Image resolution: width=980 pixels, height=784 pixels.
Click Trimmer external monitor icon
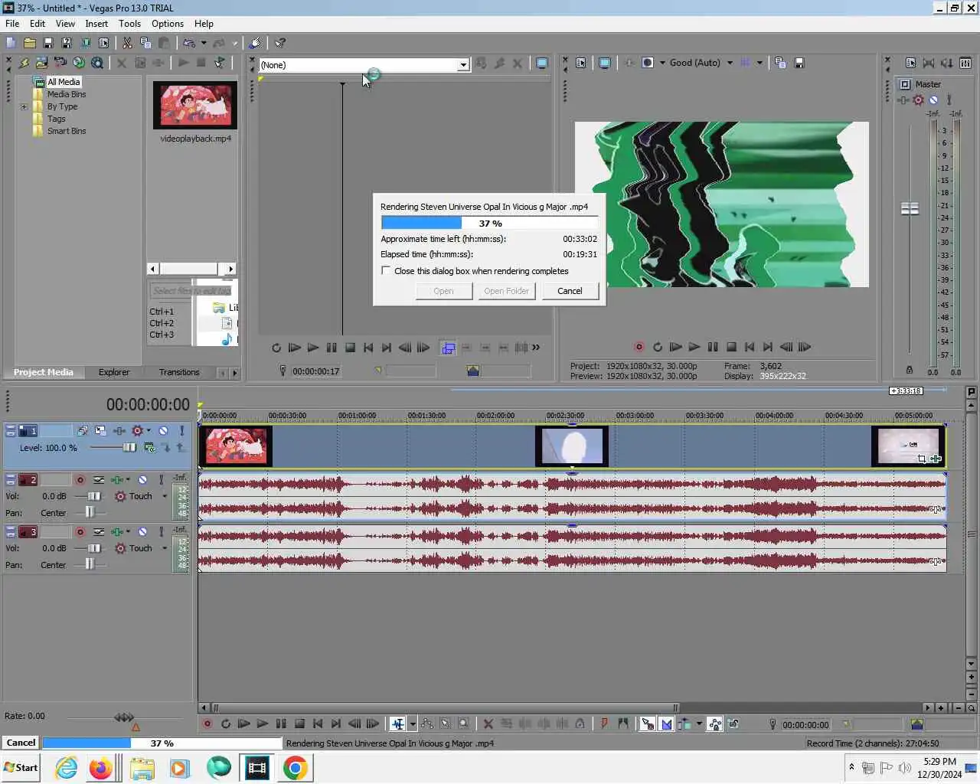542,64
